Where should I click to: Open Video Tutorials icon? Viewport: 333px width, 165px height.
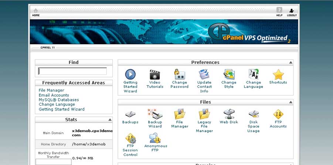(154, 75)
